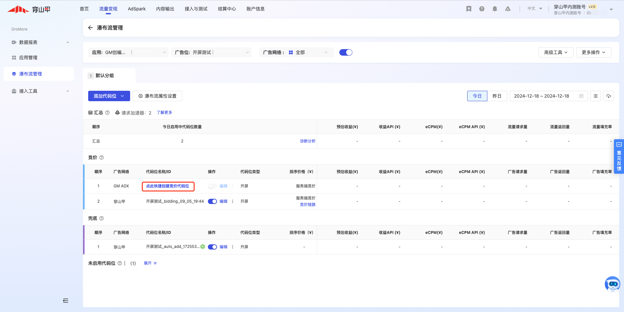Click the bookmark icon in top bar

pyautogui.click(x=468, y=9)
